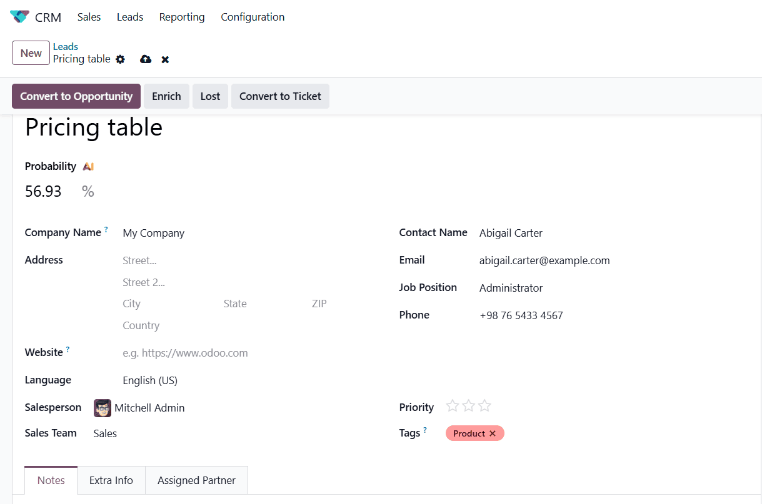Click the New button

coord(31,53)
